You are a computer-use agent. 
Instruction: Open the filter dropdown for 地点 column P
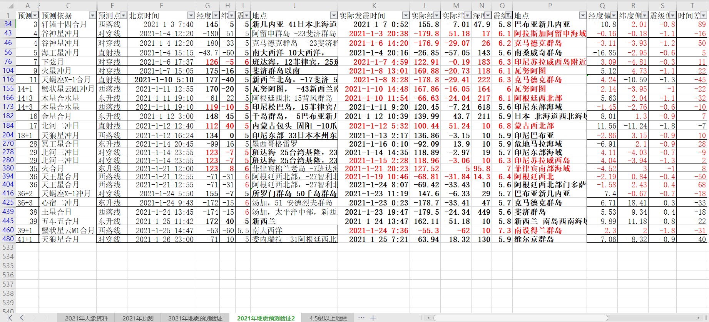[x=583, y=15]
